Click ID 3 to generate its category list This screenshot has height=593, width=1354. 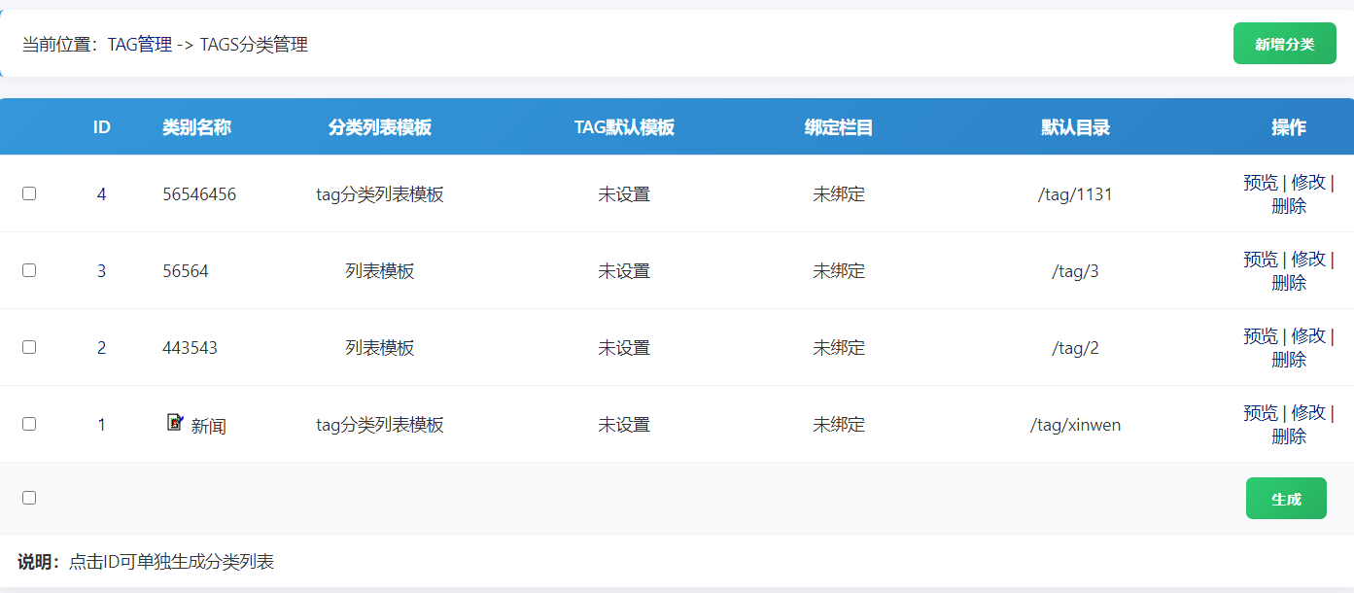tap(101, 270)
